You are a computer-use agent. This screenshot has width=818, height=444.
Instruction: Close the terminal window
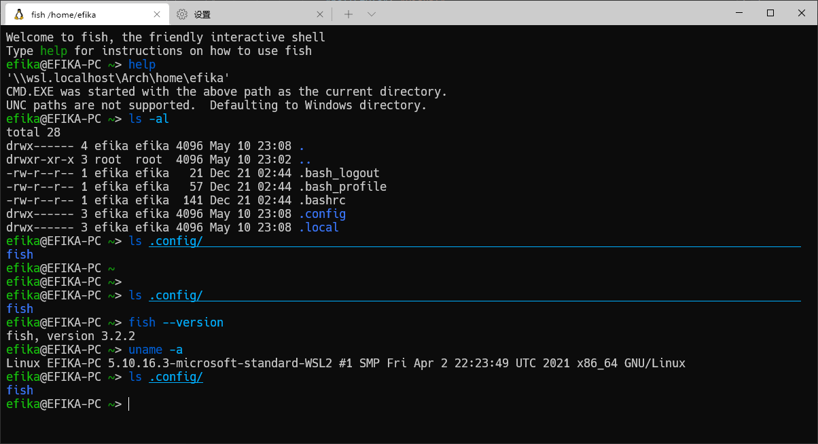802,13
